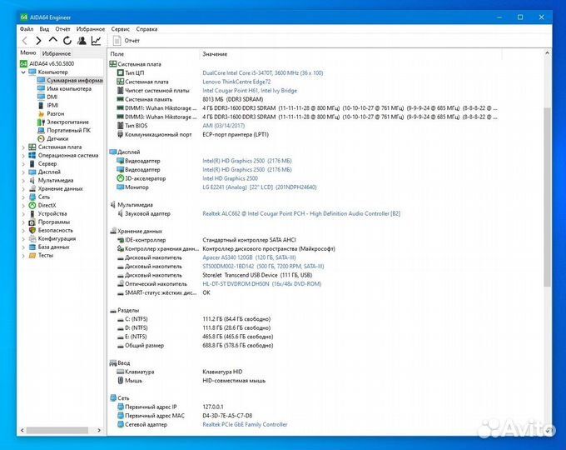This screenshot has width=566, height=450.
Task: Expand the DirectX tree node
Action: click(23, 205)
